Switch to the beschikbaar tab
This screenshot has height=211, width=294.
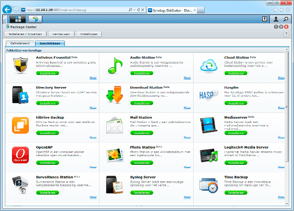50,43
